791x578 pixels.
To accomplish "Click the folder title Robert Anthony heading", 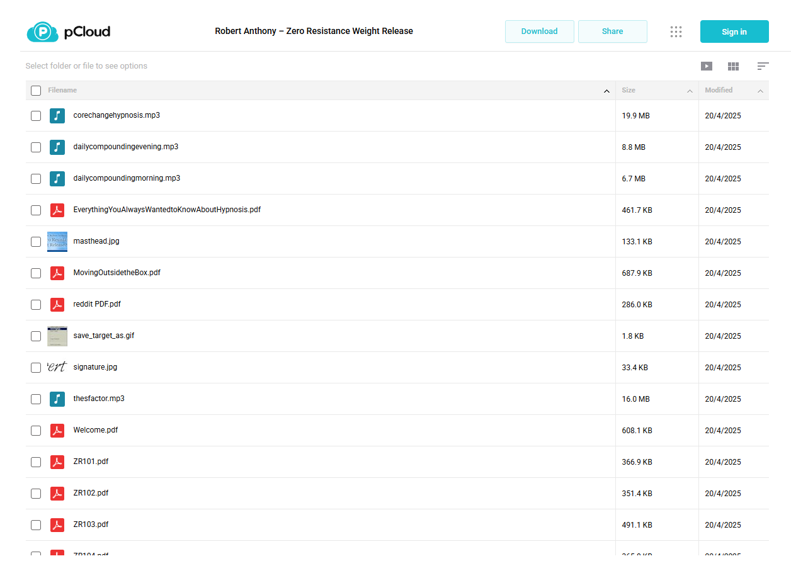I will pos(314,31).
